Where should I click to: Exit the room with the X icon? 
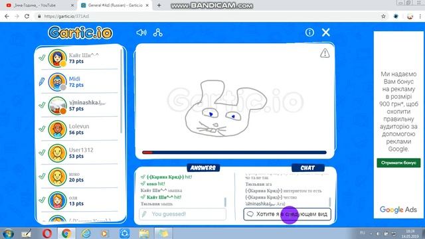(326, 33)
